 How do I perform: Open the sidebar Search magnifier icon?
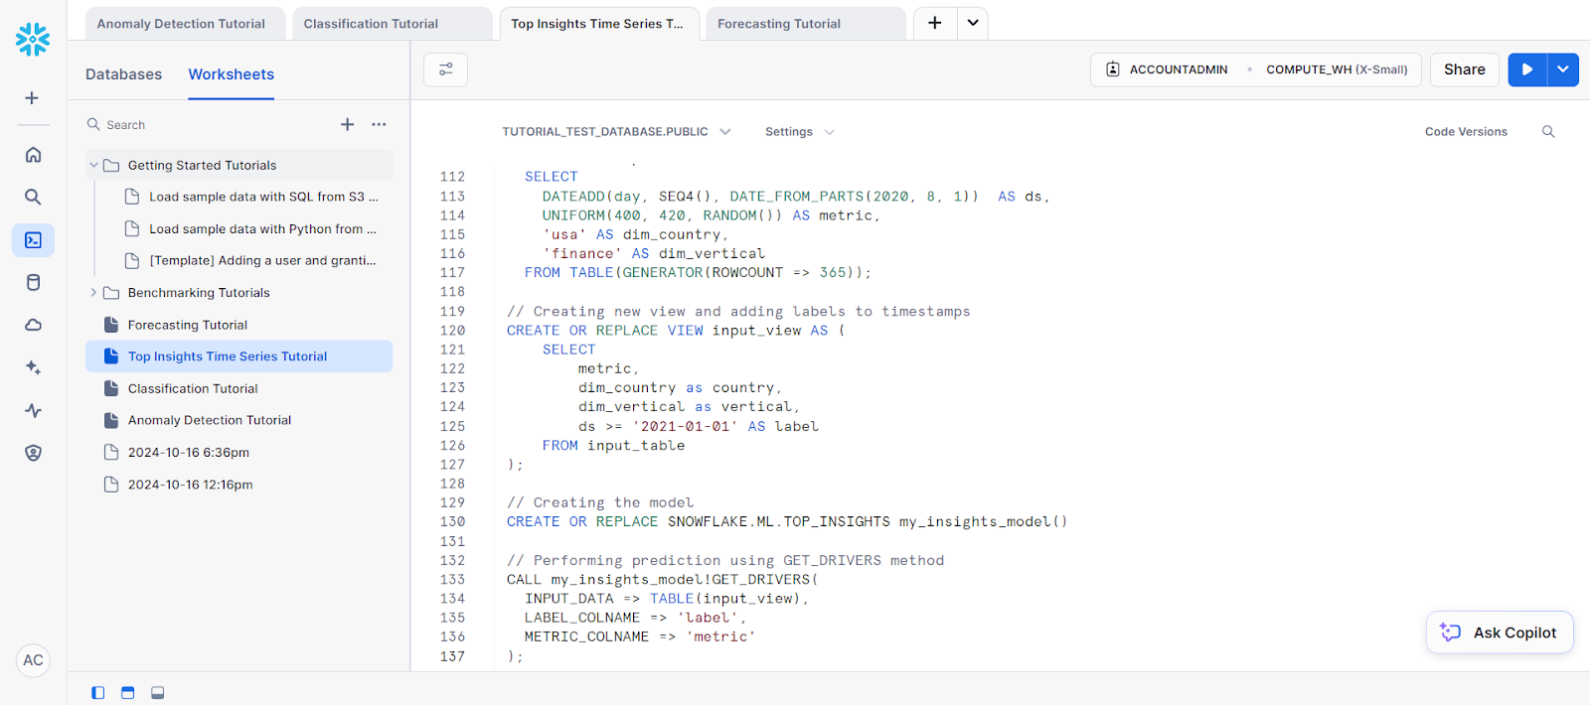(x=33, y=197)
